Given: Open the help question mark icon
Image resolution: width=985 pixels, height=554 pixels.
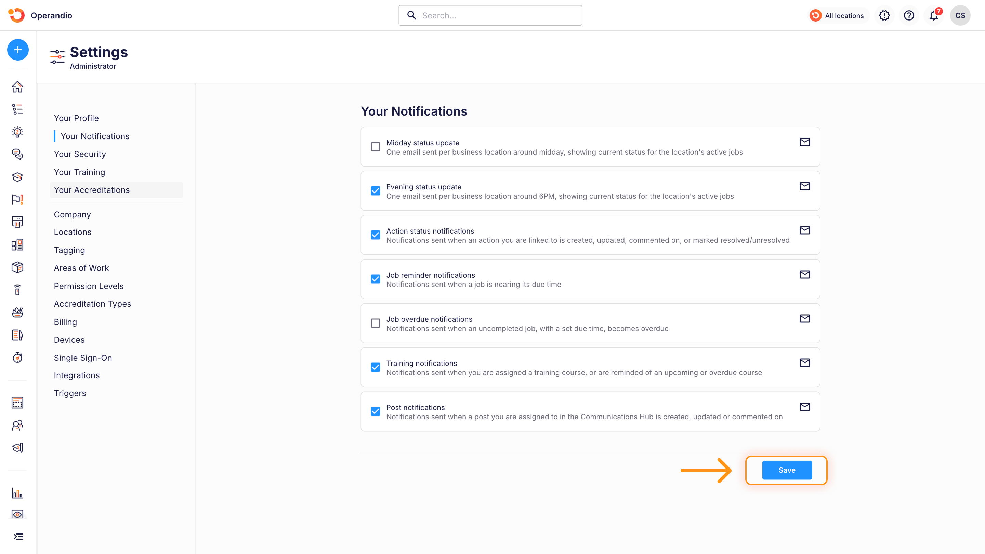Looking at the screenshot, I should tap(909, 15).
